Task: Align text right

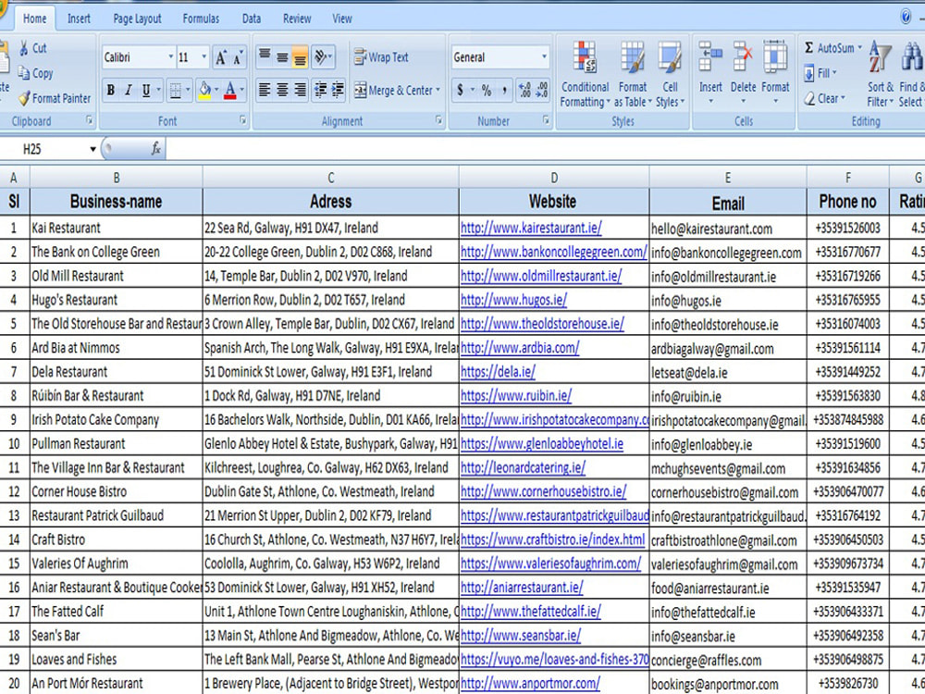Action: coord(300,90)
